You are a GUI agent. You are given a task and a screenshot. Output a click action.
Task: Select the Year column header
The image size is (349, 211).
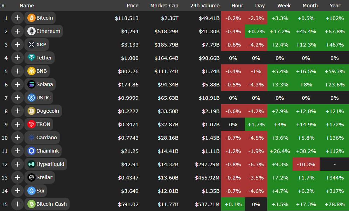click(x=335, y=6)
